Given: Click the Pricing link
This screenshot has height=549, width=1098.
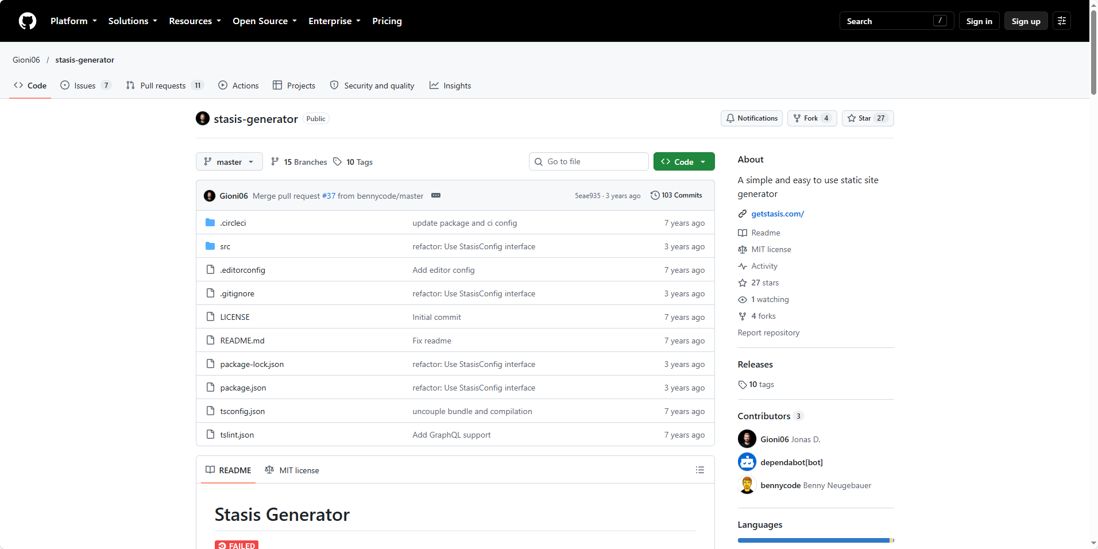Looking at the screenshot, I should point(387,21).
